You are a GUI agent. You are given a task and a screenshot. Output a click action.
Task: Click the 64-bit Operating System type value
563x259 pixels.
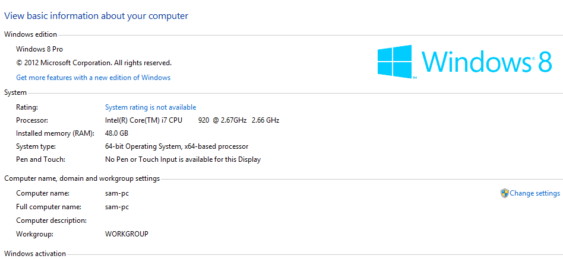click(176, 146)
